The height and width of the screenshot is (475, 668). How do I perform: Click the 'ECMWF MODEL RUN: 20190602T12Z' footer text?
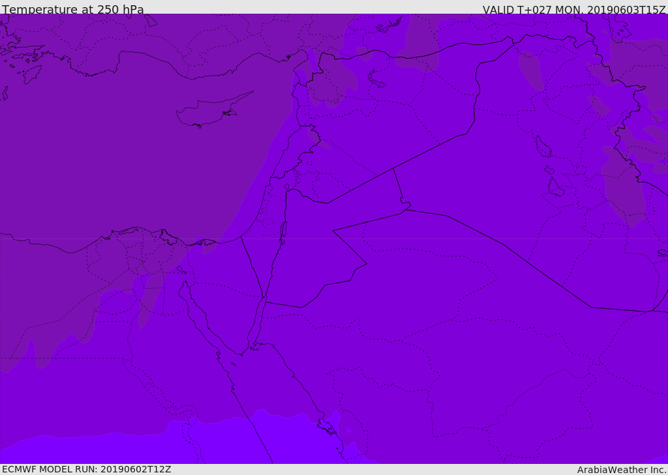(x=87, y=469)
